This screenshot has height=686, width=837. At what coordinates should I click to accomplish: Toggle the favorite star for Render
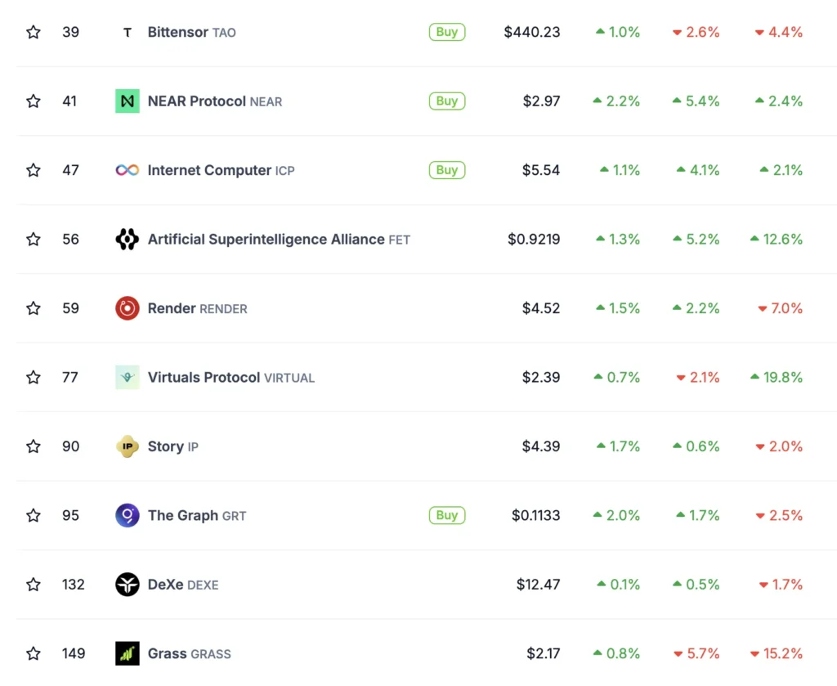(33, 308)
